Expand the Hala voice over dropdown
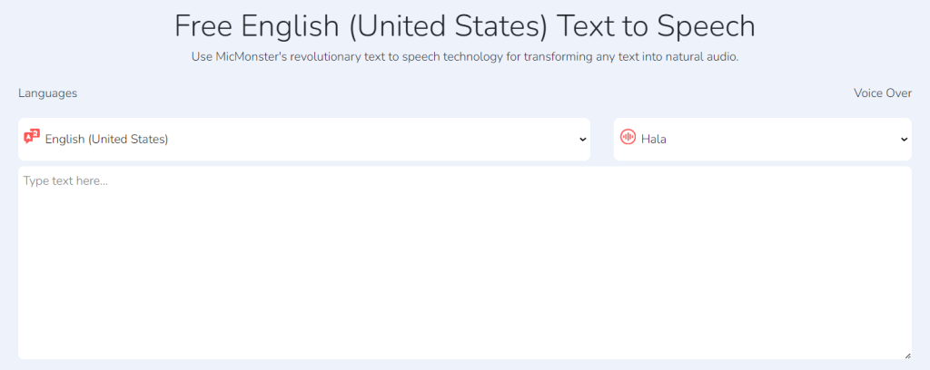This screenshot has width=930, height=370. (763, 139)
